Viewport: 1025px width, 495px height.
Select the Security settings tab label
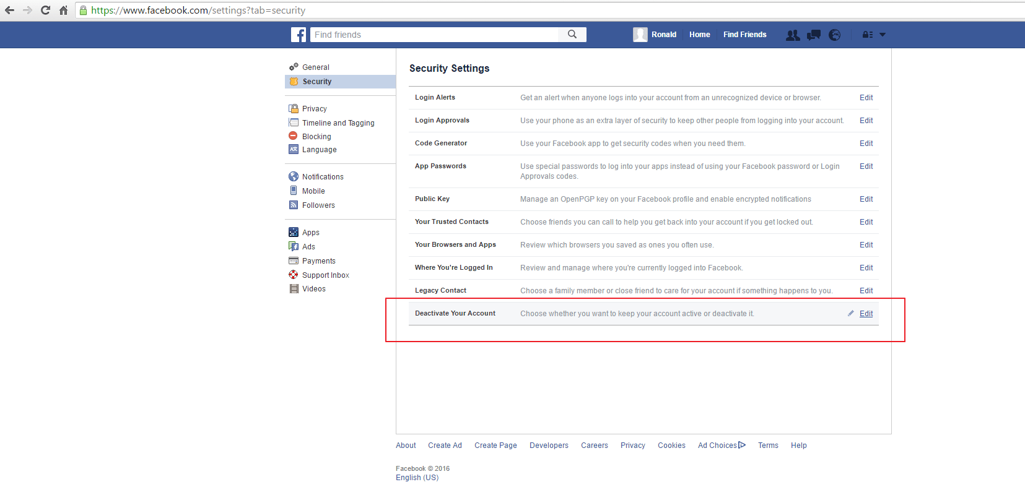pos(317,82)
